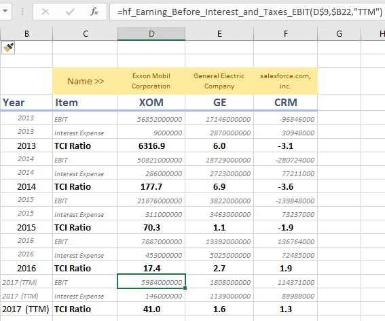385x321 pixels.
Task: Select XOM 2017 TTM TCI Ratio 41.0
Action: point(151,309)
